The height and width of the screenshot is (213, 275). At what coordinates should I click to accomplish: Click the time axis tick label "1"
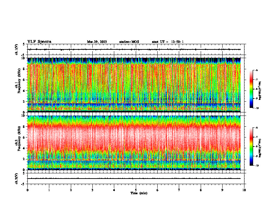pyautogui.click(x=49, y=190)
